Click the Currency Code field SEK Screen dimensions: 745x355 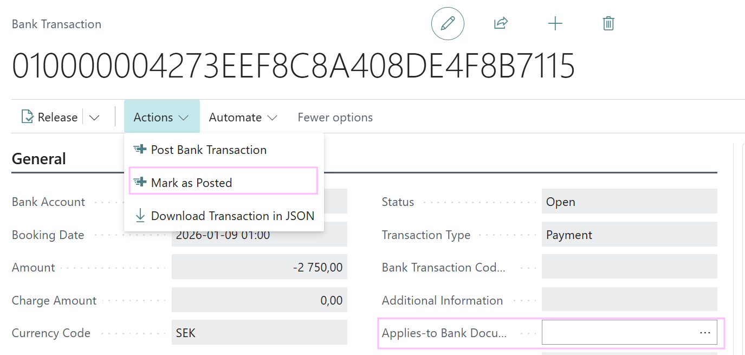tap(260, 333)
